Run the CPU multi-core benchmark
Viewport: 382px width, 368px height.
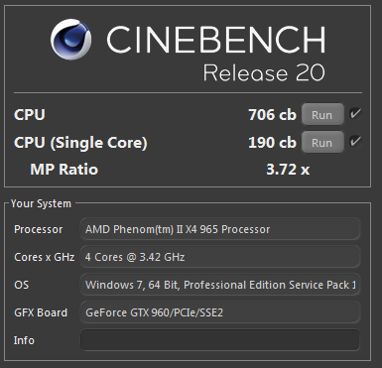pos(322,115)
